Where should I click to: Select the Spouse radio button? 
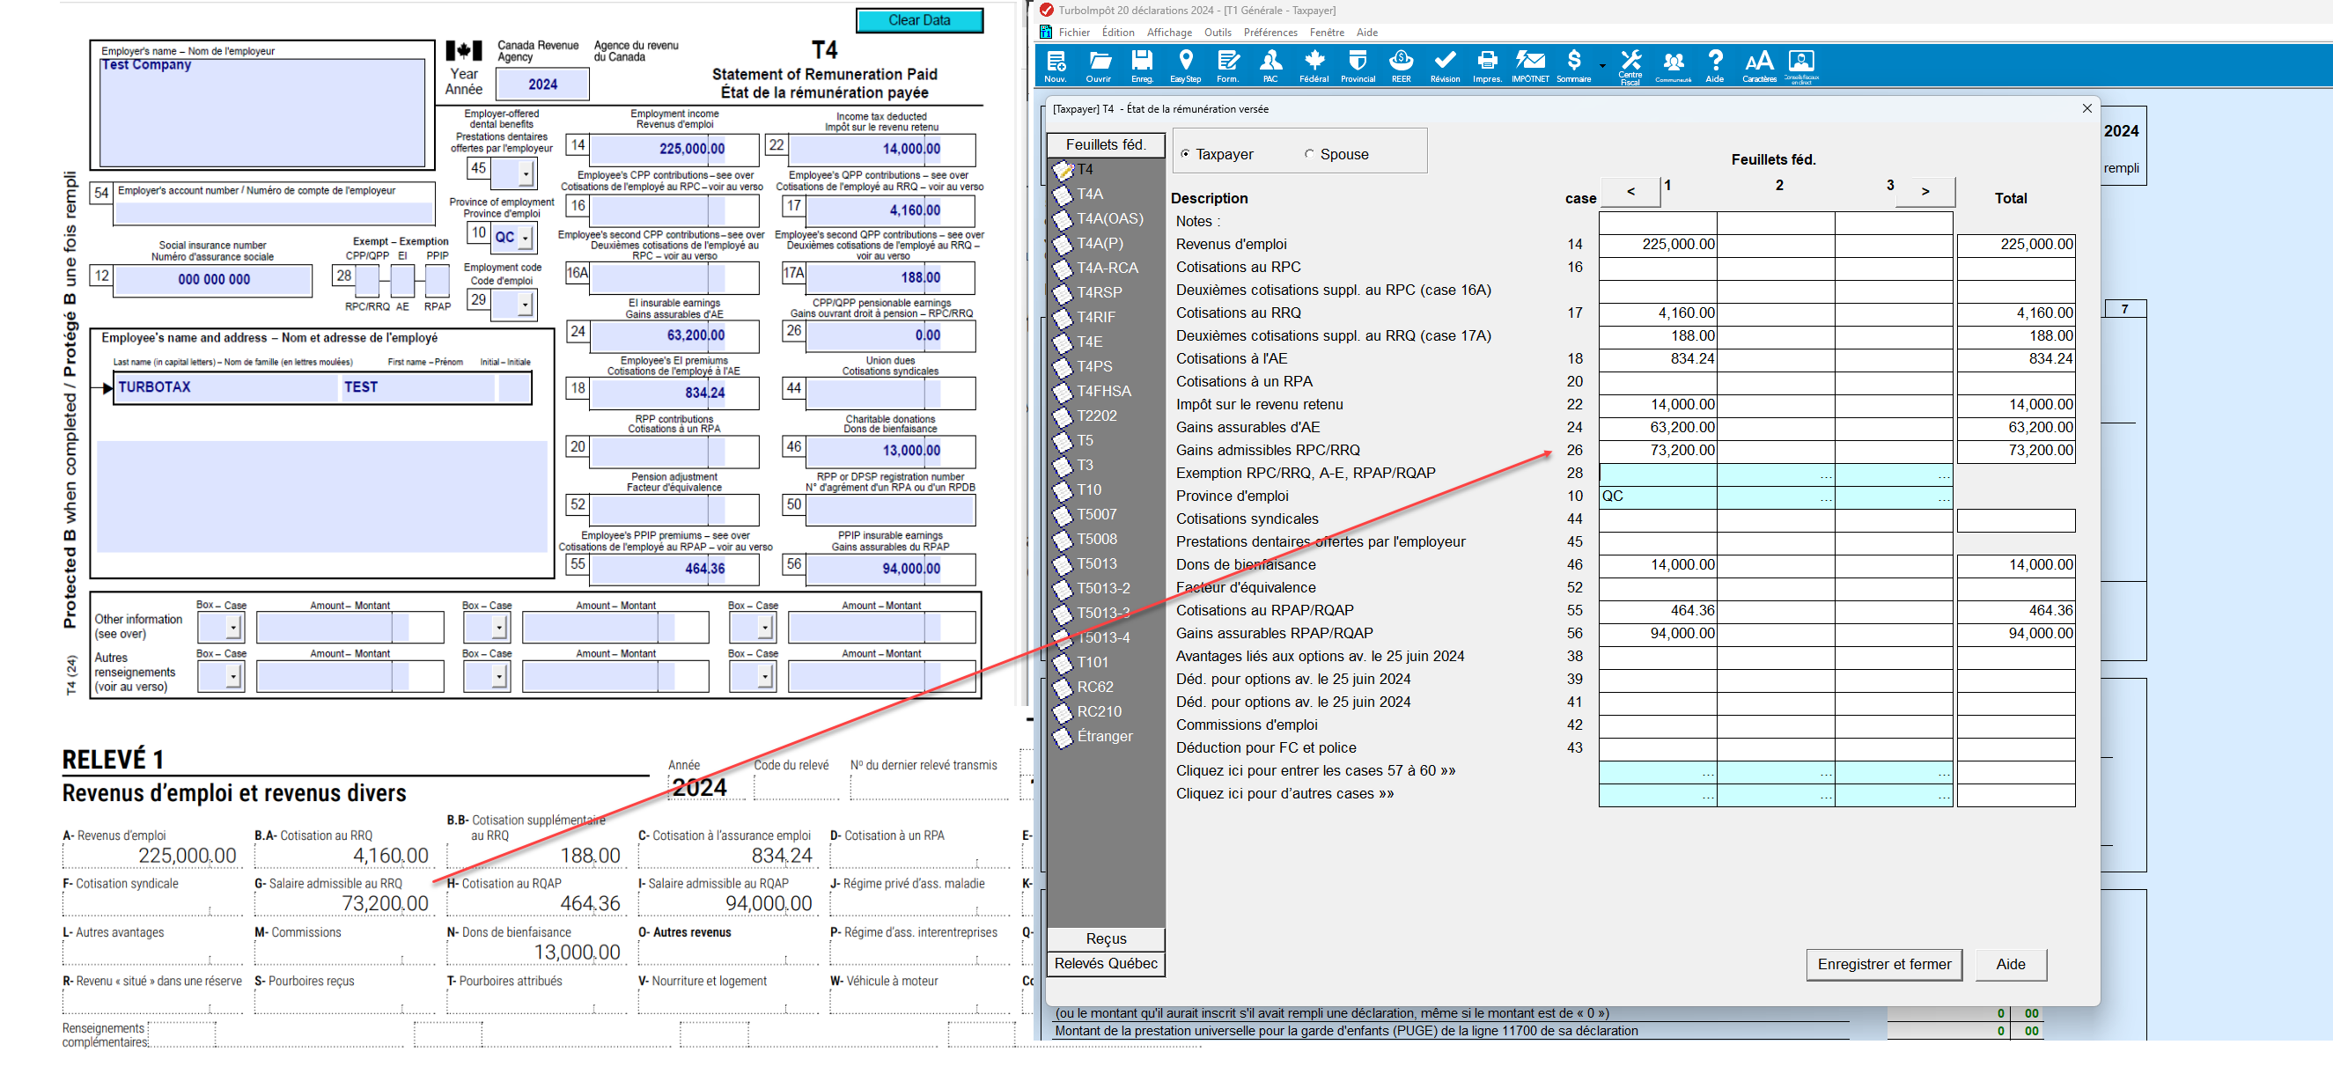(1309, 154)
